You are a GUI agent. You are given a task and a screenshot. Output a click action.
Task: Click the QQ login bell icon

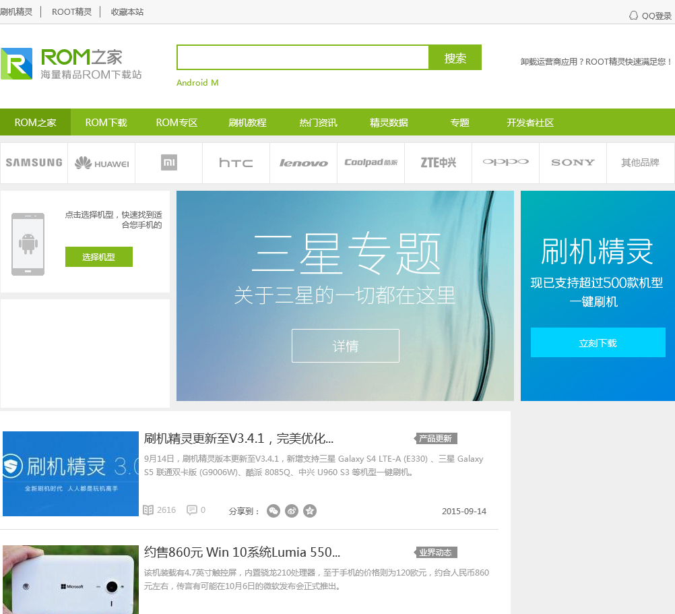(x=633, y=16)
